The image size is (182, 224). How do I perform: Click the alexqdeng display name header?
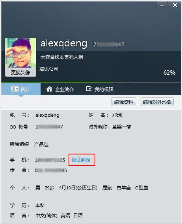click(x=64, y=43)
